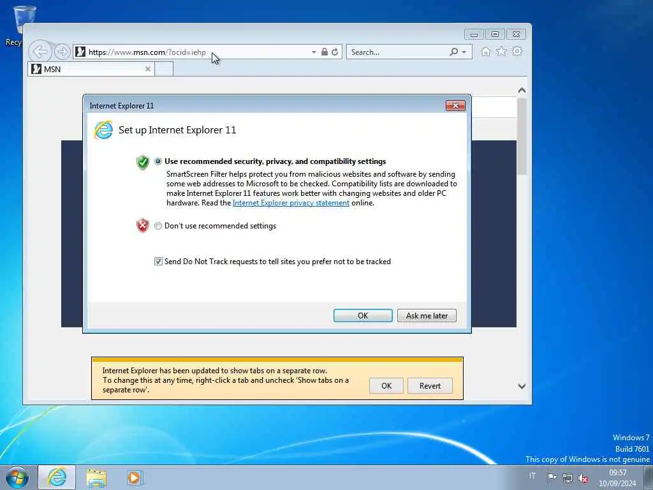Click OK in Set up Internet Explorer dialog
The image size is (653, 490).
[x=363, y=315]
